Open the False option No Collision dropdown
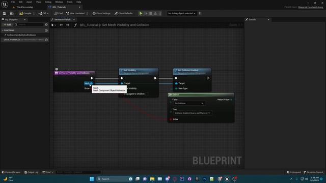The image size is (326, 183). 189,103
